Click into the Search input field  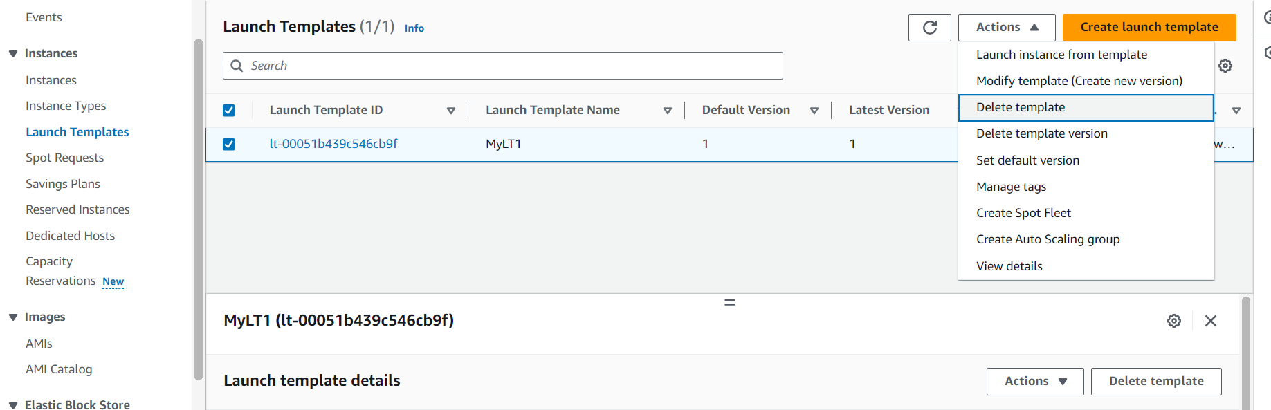pos(503,66)
